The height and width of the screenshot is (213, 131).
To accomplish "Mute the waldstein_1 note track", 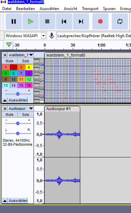I will pyautogui.click(x=9, y=61).
